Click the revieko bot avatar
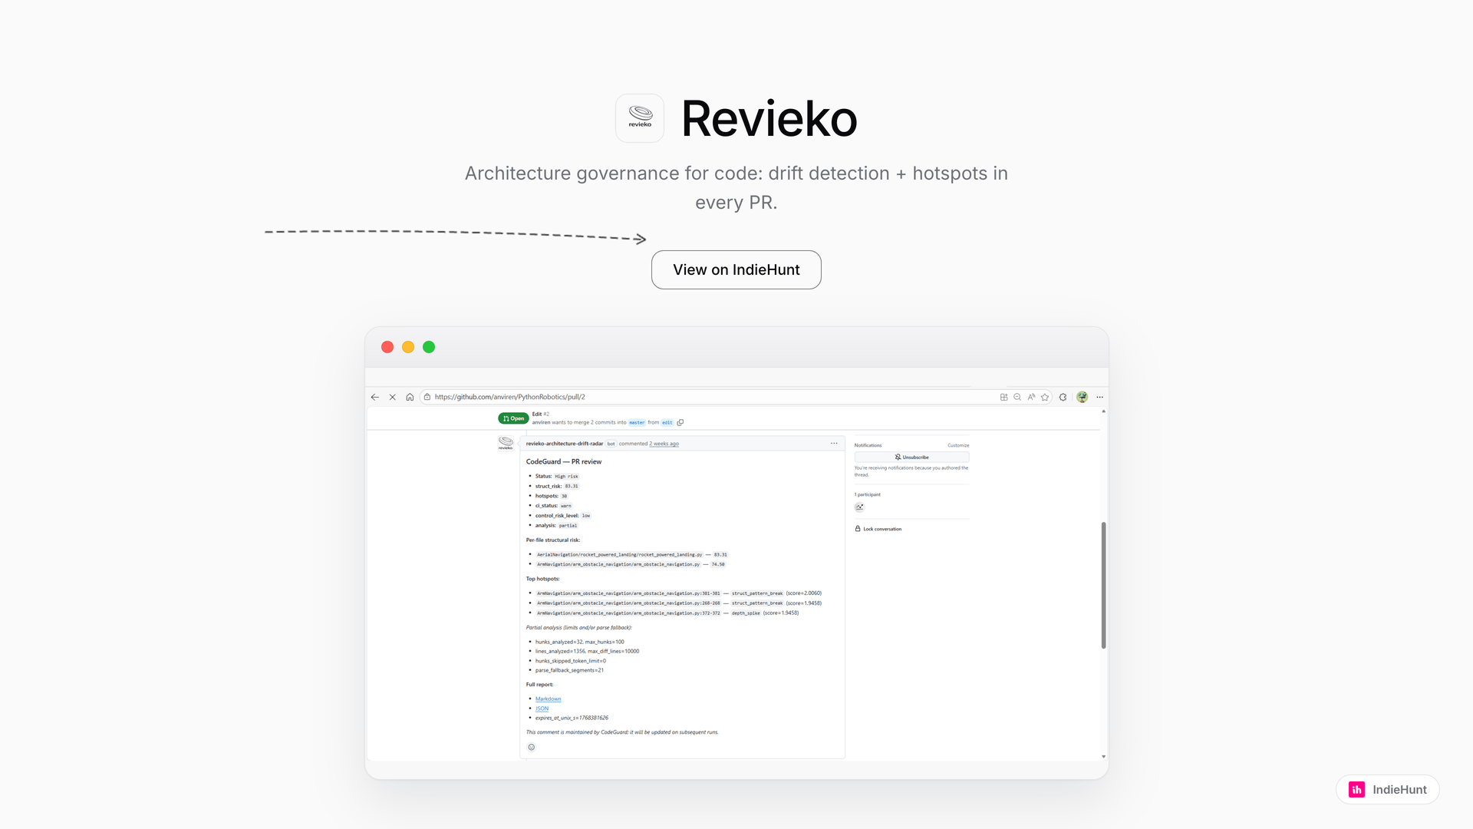 click(506, 443)
